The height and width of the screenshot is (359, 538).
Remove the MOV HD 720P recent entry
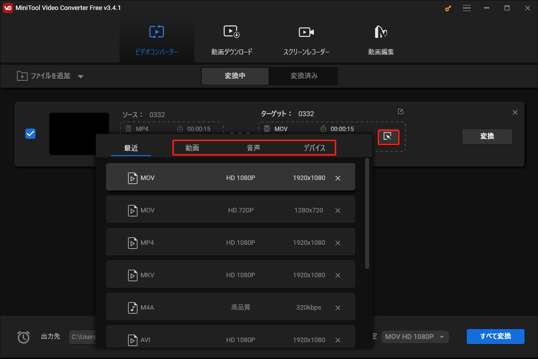[338, 210]
